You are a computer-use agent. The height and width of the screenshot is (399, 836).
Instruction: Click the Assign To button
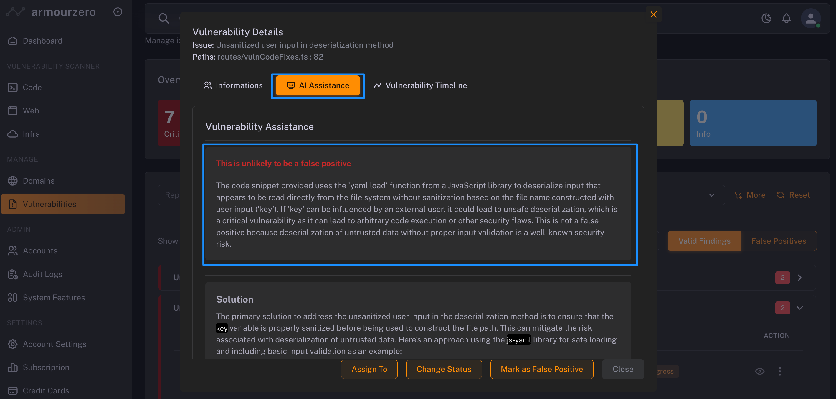369,369
